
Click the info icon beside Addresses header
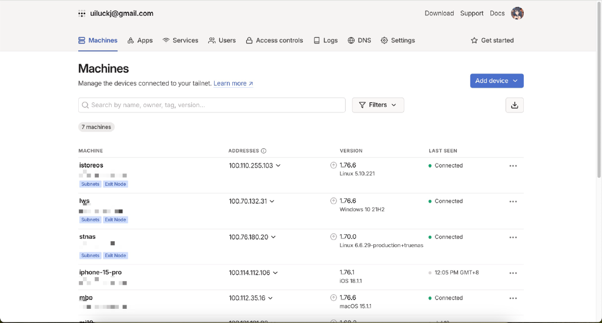pyautogui.click(x=263, y=151)
